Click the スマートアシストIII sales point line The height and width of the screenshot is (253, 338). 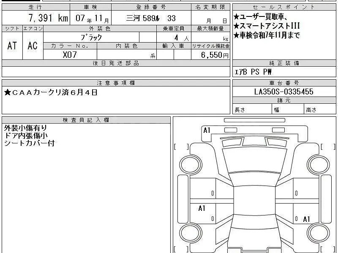[x=267, y=26]
